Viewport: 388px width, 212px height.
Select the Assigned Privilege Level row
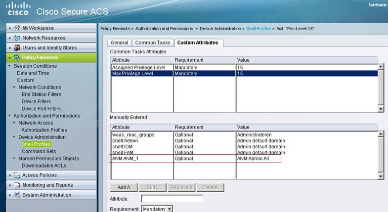click(x=244, y=67)
